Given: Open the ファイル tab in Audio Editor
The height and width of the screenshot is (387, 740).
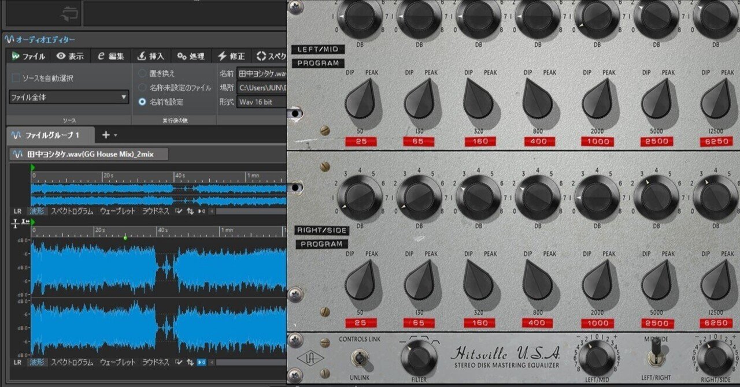Looking at the screenshot, I should [x=28, y=56].
